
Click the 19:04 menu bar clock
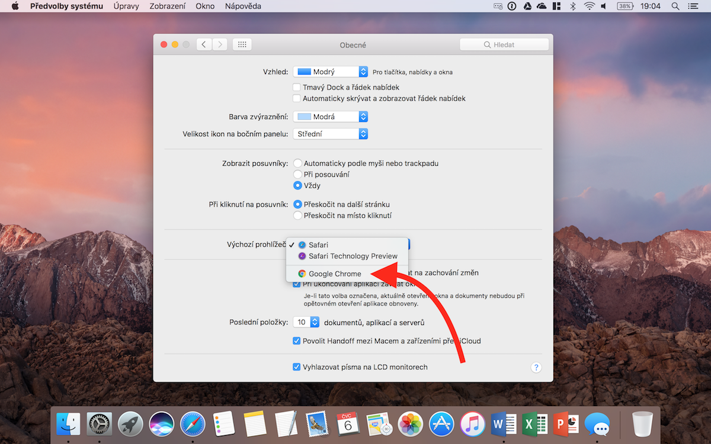650,6
